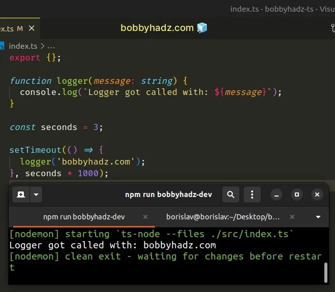
Task: Click console.log in the logger body
Action: click(x=48, y=92)
